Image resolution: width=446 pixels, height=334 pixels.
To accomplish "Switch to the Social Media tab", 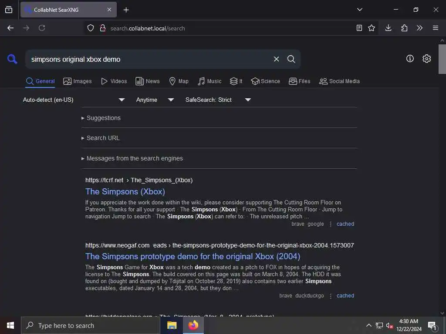I will 339,81.
